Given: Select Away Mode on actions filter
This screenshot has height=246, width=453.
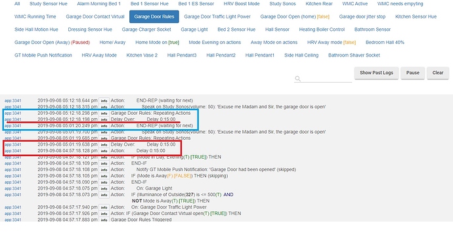Looking at the screenshot, I should pyautogui.click(x=274, y=43).
